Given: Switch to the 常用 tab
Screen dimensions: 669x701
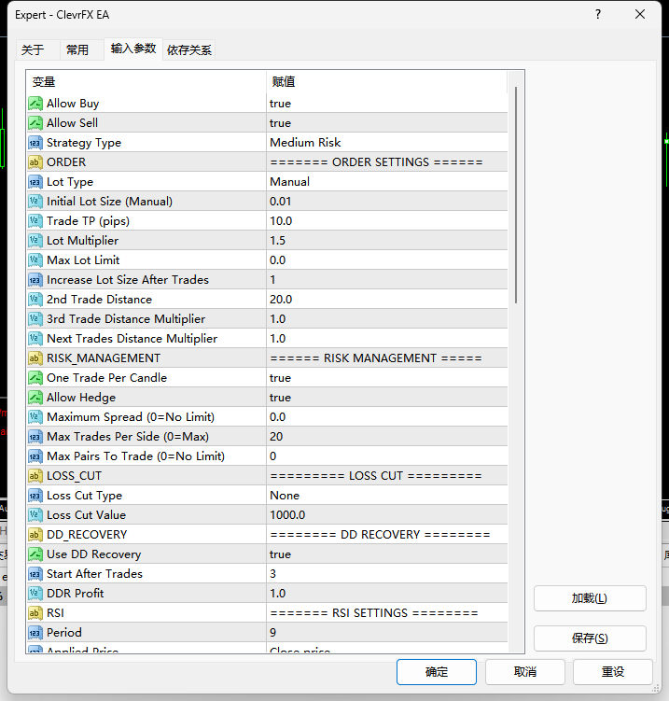Looking at the screenshot, I should (x=77, y=49).
